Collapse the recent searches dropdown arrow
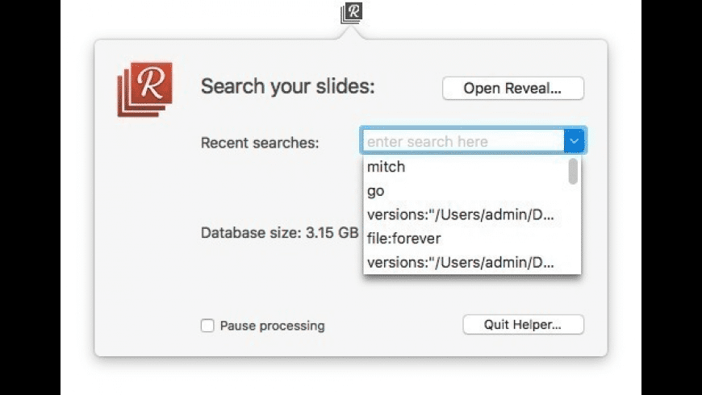This screenshot has width=702, height=395. [x=575, y=142]
